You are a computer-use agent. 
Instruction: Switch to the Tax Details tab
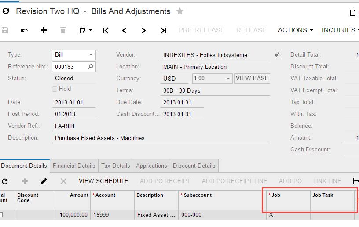(116, 166)
